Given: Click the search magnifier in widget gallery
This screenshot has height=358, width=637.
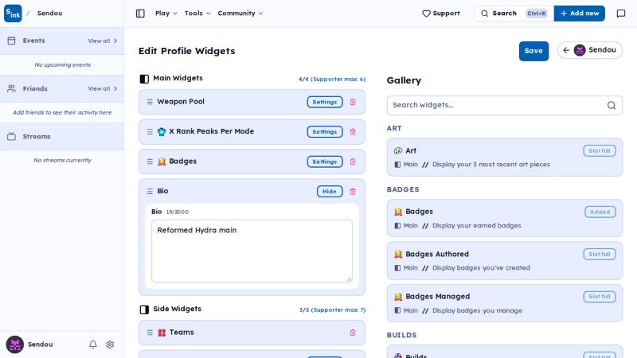Looking at the screenshot, I should tap(612, 106).
